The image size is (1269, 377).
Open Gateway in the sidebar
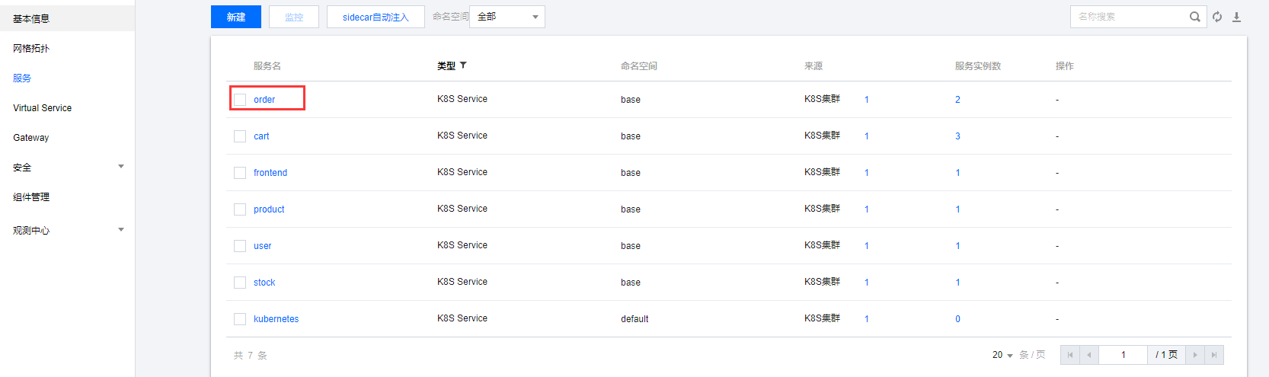[x=31, y=138]
